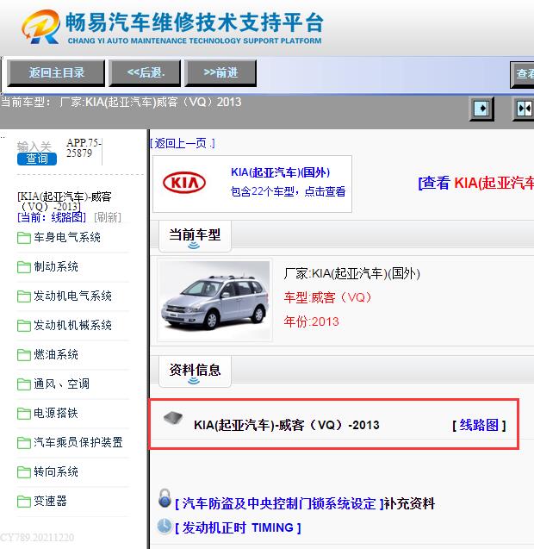Open the 转向系统 folder icon
The width and height of the screenshot is (534, 549).
24,472
